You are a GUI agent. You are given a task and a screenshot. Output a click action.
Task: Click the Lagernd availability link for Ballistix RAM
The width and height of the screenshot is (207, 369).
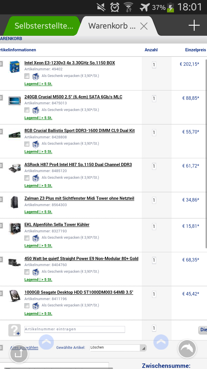pos(38,152)
